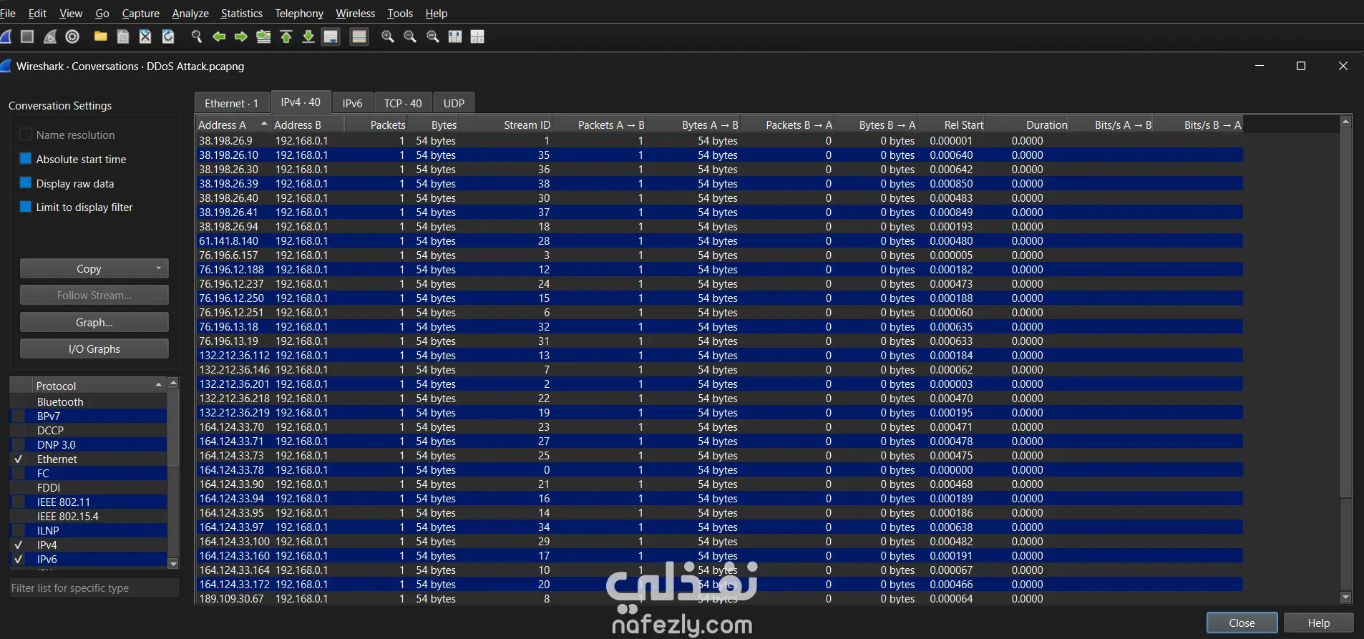Check the Bluetooth protocol checkbox
Image resolution: width=1364 pixels, height=639 pixels.
[x=19, y=402]
